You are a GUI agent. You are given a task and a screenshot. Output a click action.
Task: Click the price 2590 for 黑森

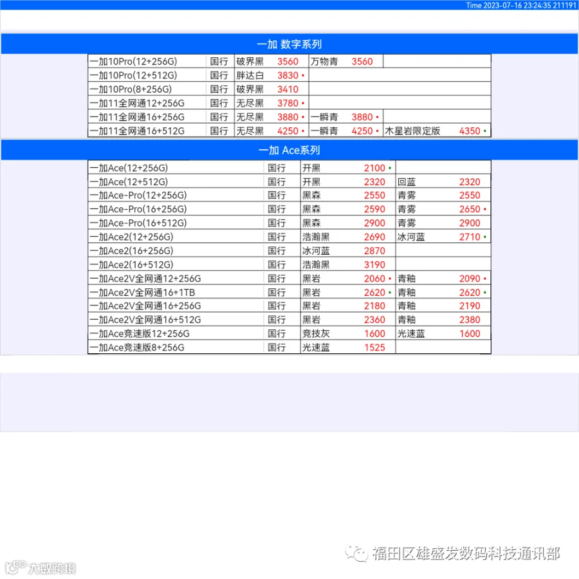tap(374, 209)
